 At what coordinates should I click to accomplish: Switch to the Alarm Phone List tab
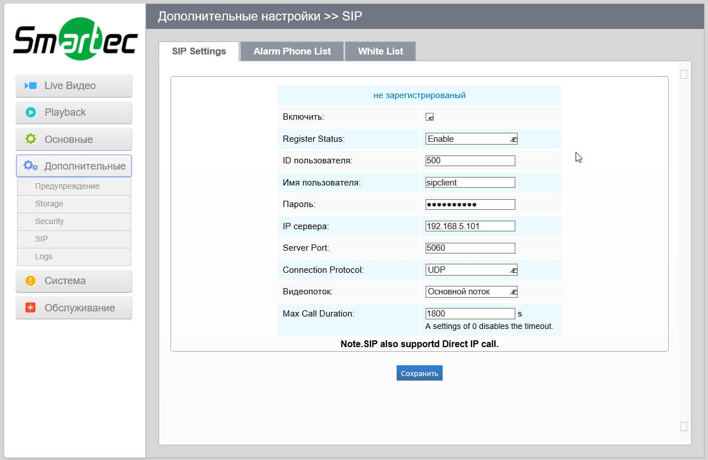tap(292, 51)
